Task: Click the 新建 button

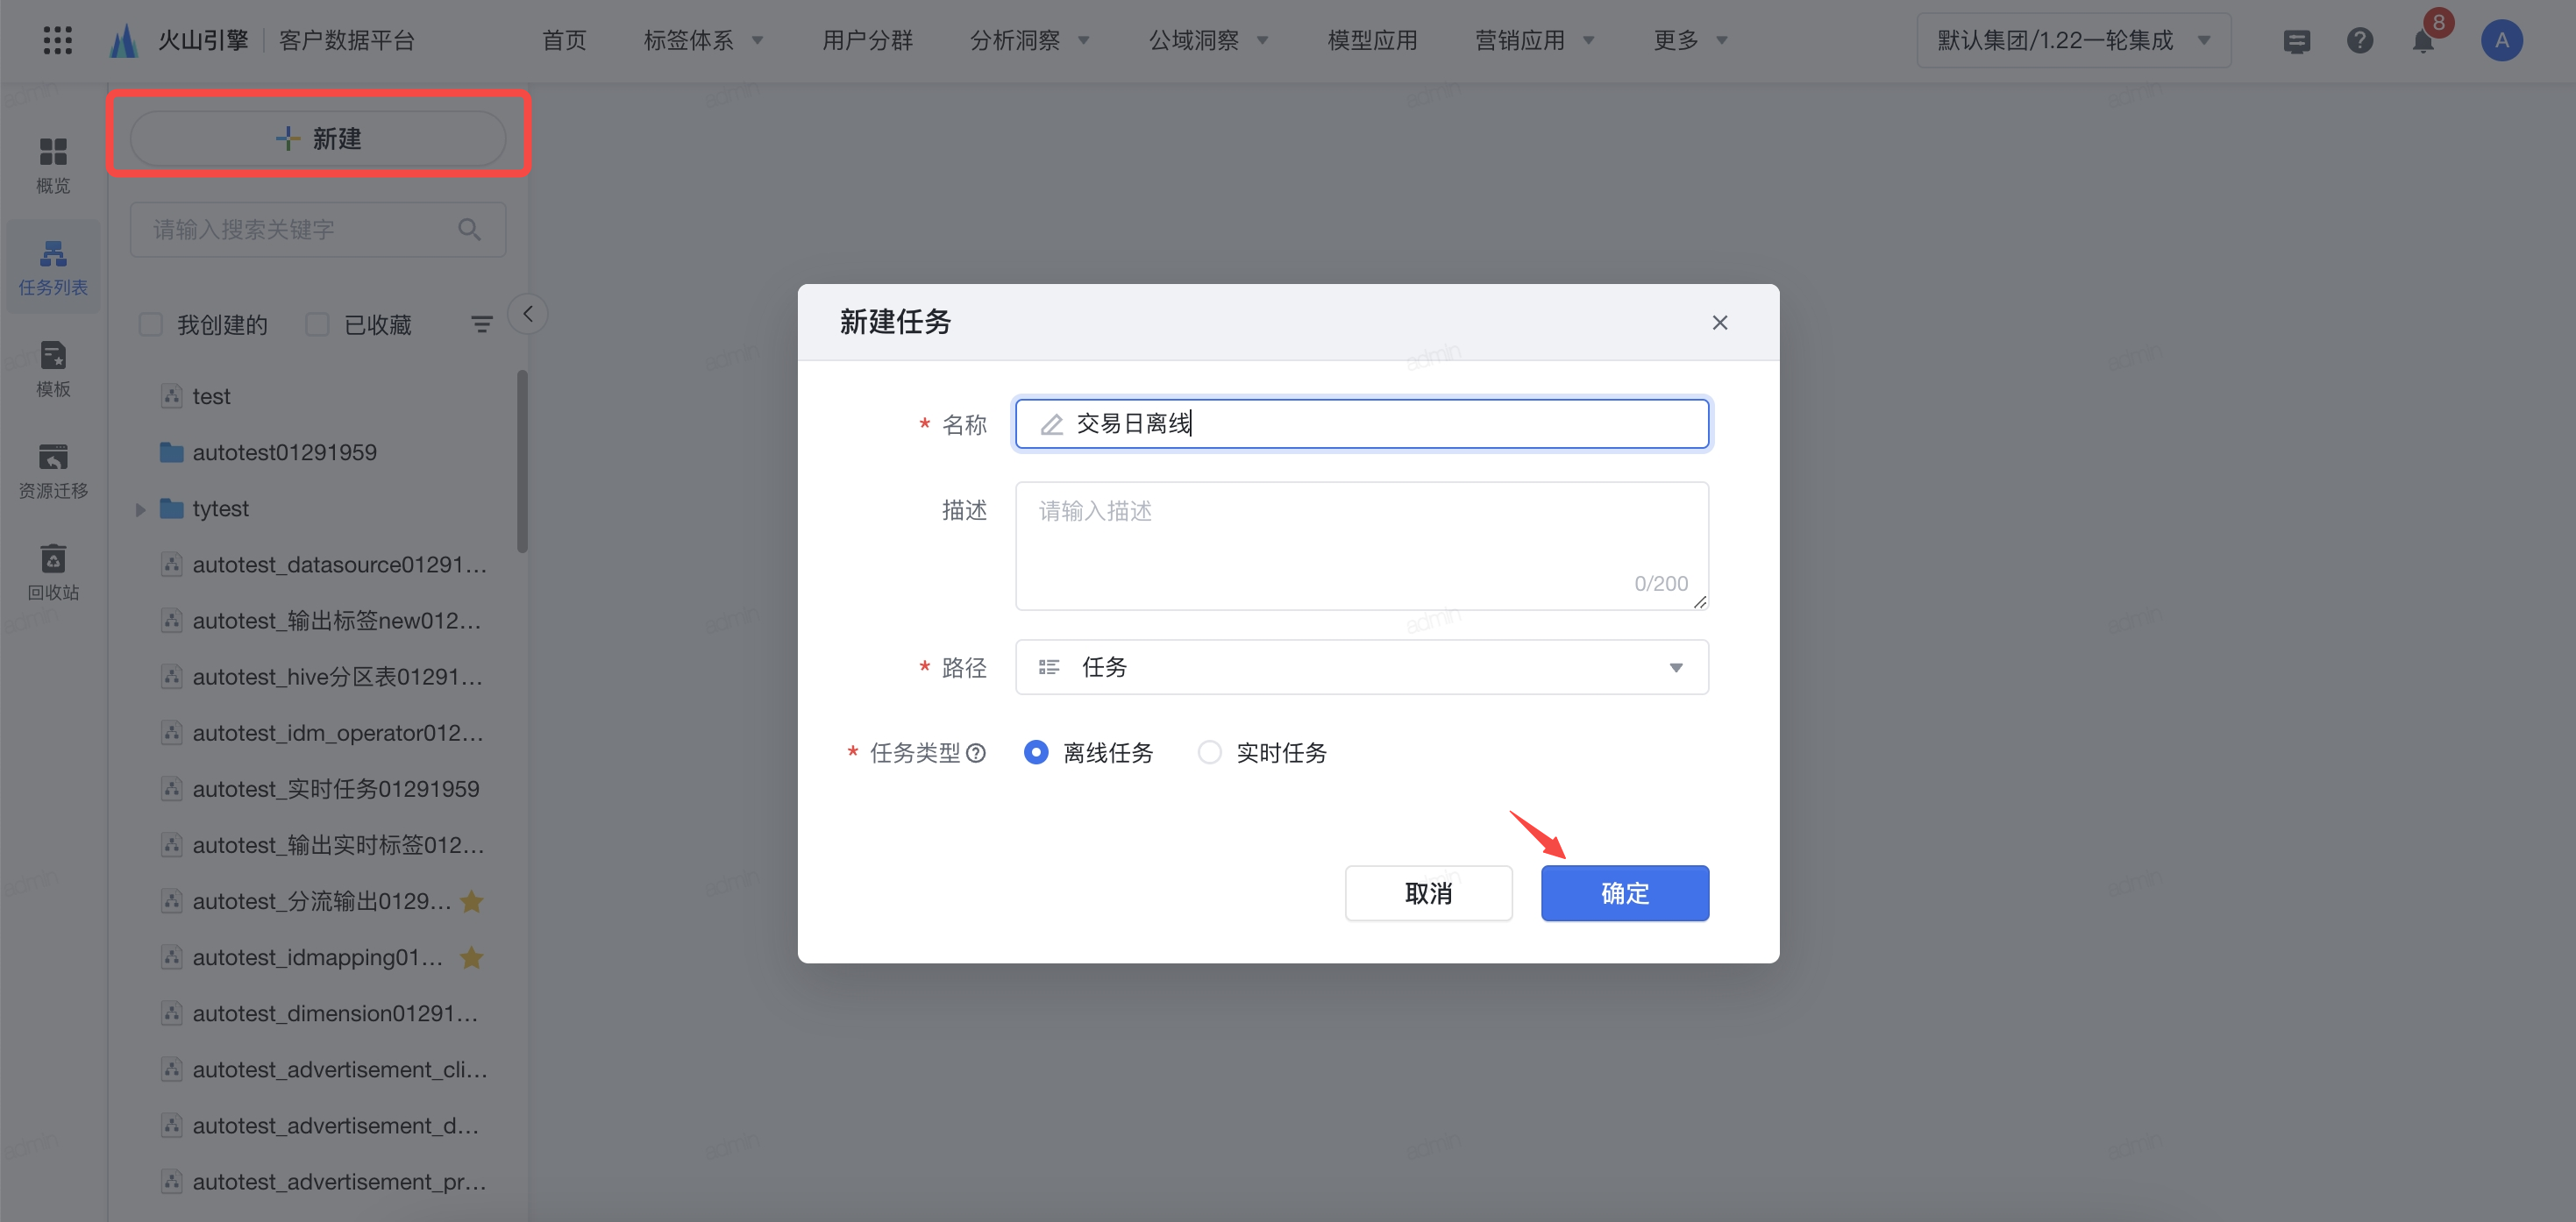Action: tap(318, 138)
